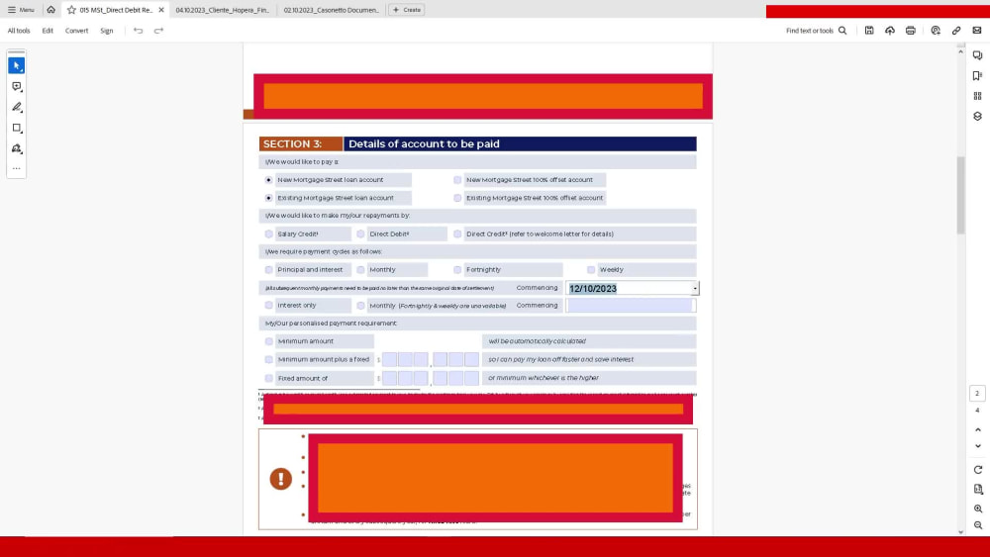Switch to the 02.10.2023_Casonetto Document tab
This screenshot has height=557, width=990.
(x=331, y=10)
